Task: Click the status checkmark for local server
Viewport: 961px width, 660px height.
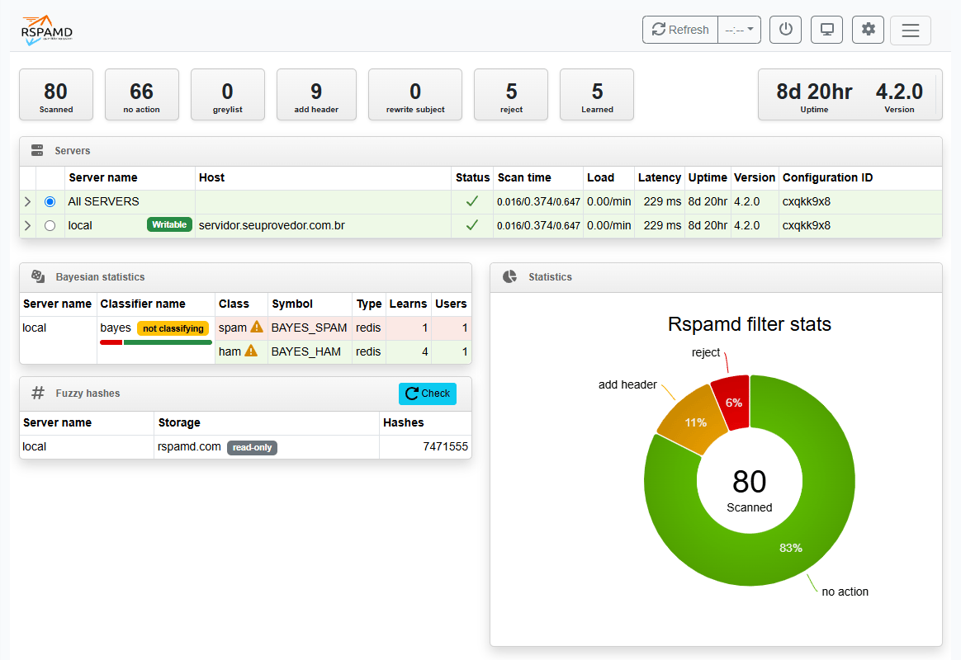Action: [x=472, y=225]
